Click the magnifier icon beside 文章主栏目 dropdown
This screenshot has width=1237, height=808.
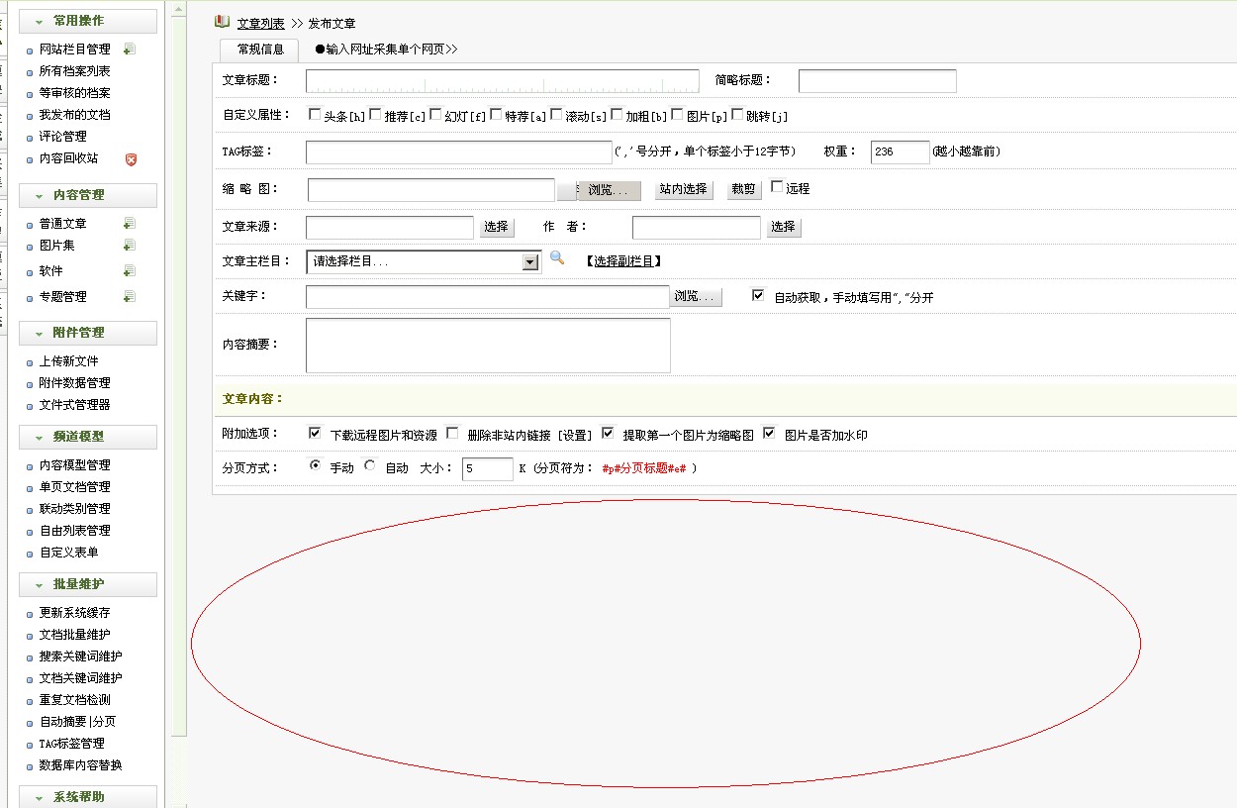[x=557, y=257]
